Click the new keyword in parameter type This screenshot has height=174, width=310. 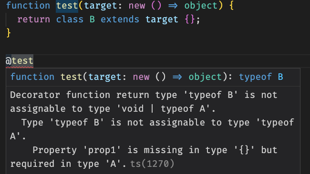(137, 6)
